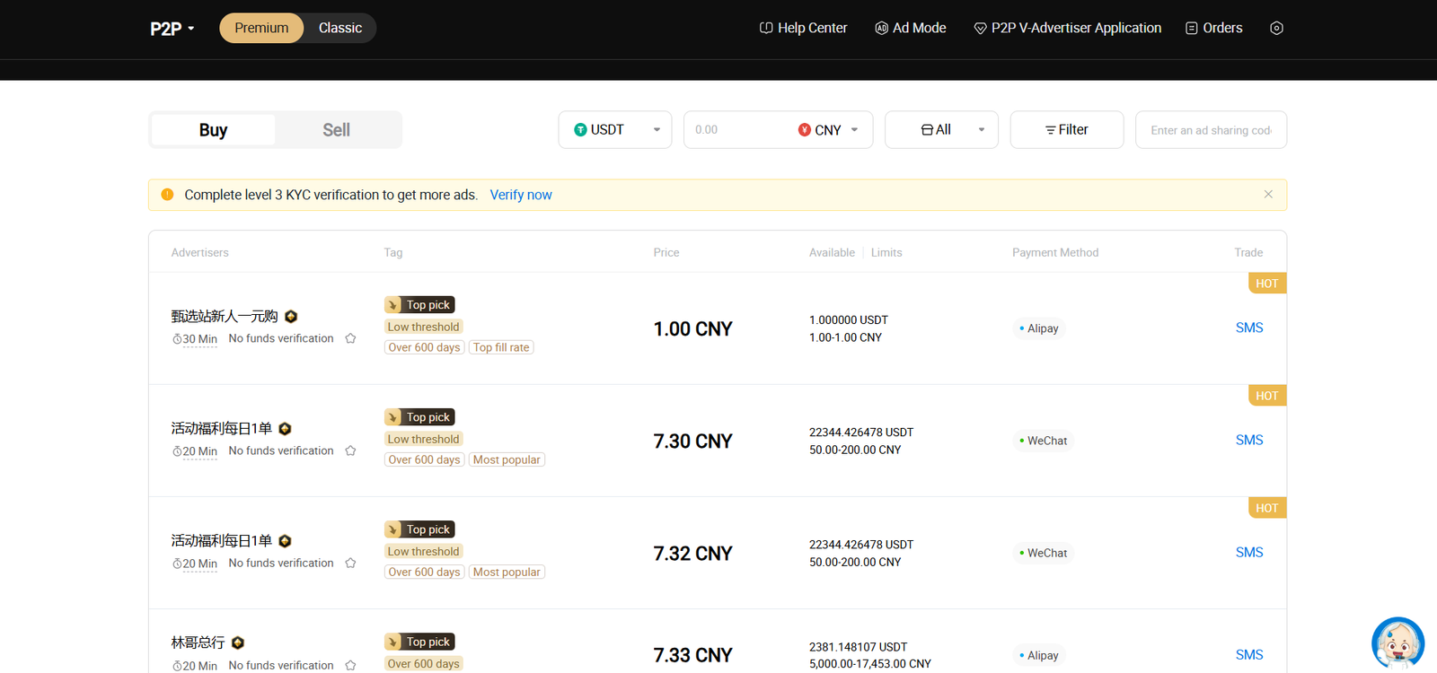
Task: Favorite the 7.30 CNY advertiser star
Action: coord(350,450)
